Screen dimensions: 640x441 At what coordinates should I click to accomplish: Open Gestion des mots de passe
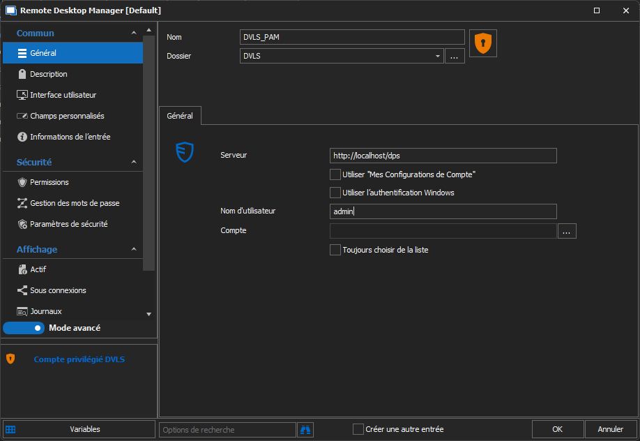click(75, 203)
